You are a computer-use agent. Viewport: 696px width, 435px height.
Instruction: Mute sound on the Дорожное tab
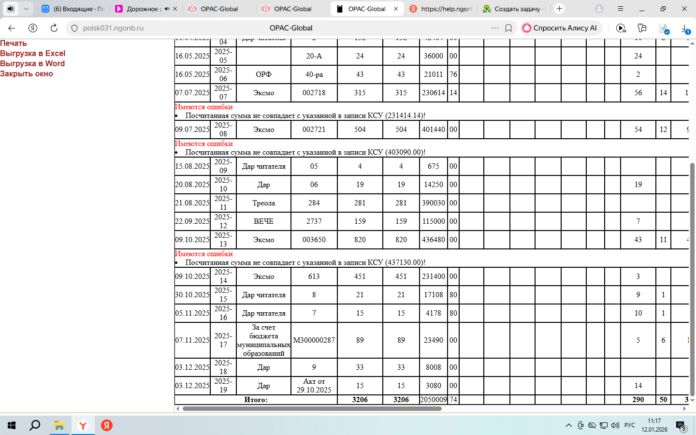coord(167,9)
